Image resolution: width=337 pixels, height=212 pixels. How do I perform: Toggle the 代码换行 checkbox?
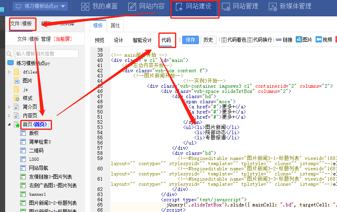(x=249, y=40)
